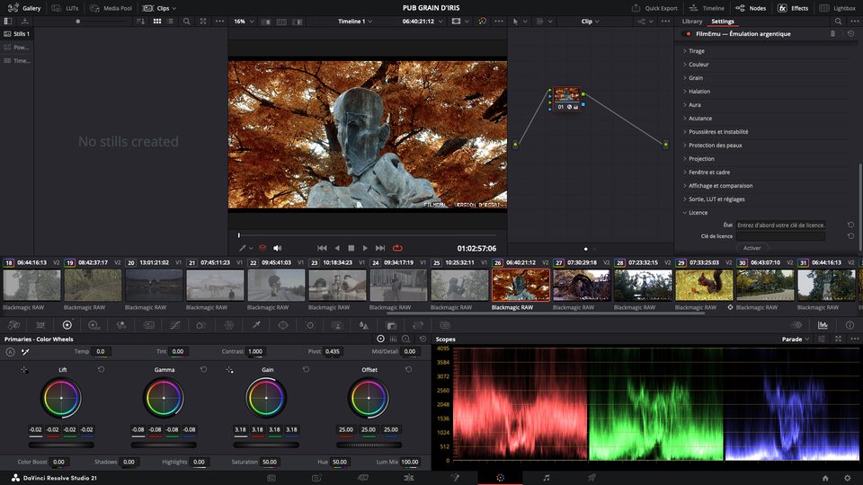The image size is (863, 485).
Task: Open the Color Wheels primaries tool
Action: tap(67, 325)
